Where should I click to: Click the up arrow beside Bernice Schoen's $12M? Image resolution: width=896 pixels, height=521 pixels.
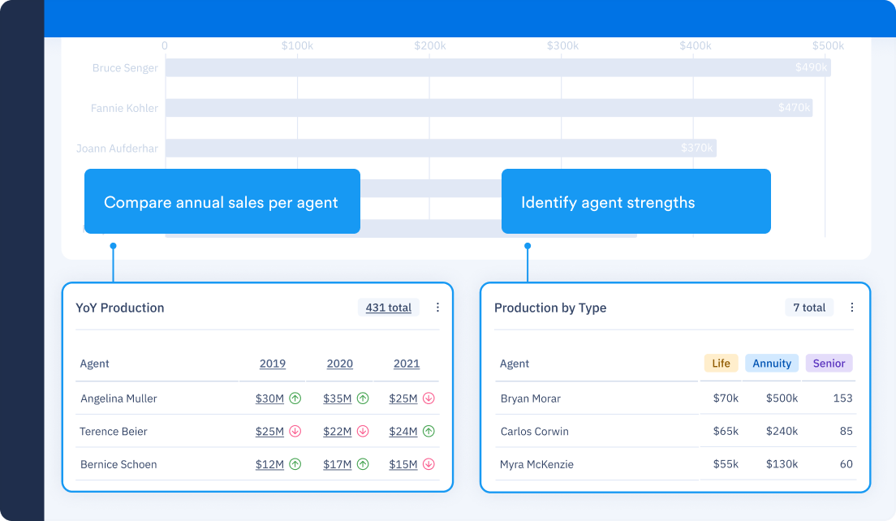click(295, 463)
